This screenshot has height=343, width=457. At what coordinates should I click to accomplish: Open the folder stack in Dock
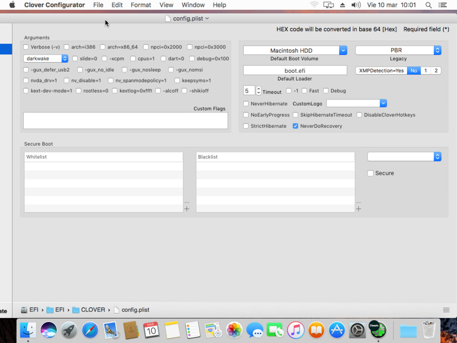pos(408,331)
